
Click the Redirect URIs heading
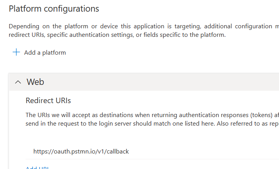click(x=48, y=101)
